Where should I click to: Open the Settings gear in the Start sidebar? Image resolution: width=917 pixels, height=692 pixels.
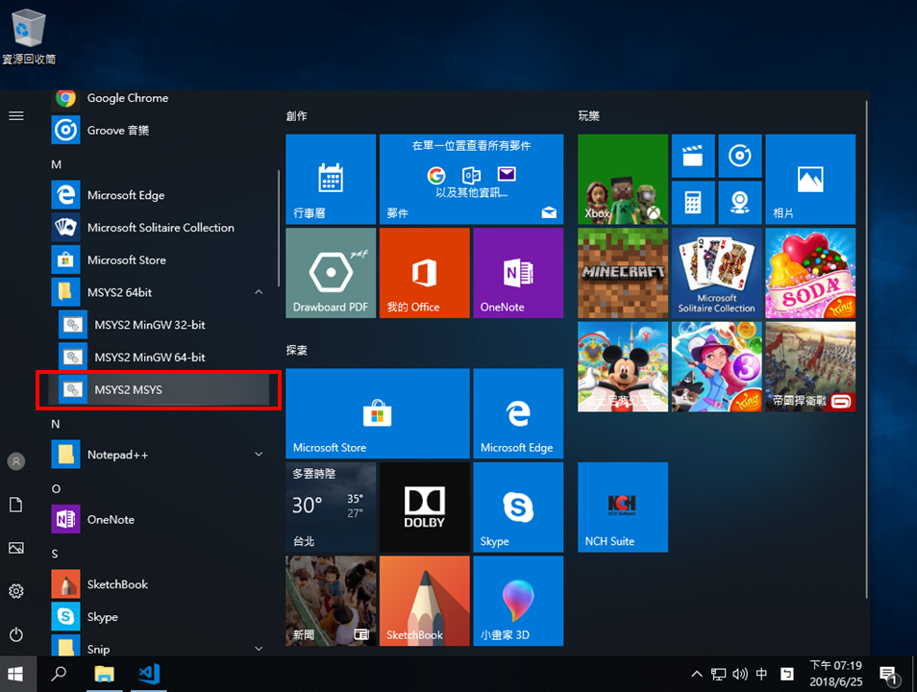tap(16, 591)
